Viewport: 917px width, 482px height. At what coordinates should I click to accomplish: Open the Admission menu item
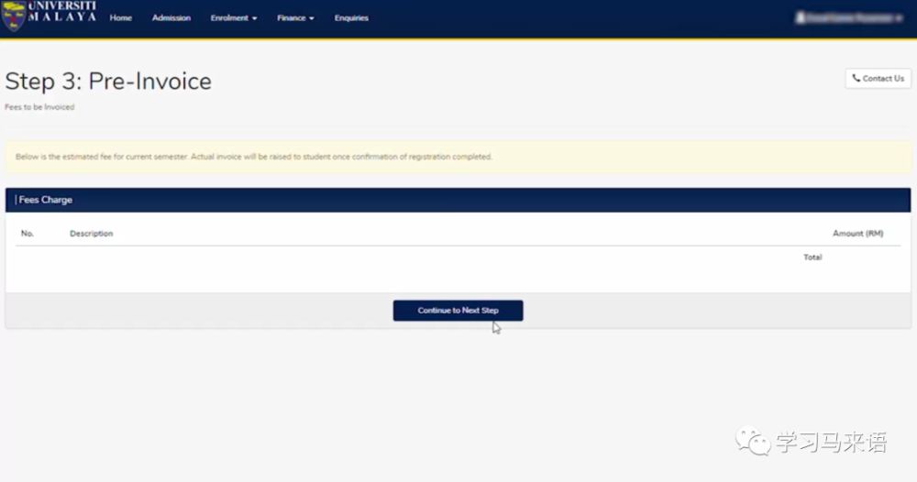coord(171,18)
